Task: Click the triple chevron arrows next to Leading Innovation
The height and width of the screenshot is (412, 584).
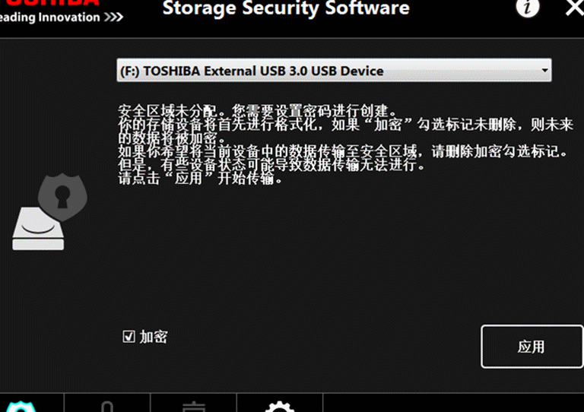Action: pos(113,17)
